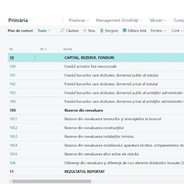Select 'reevaluarea terenurilor și amenajărilor' name cell
The height and width of the screenshot is (184, 184).
click(x=113, y=119)
